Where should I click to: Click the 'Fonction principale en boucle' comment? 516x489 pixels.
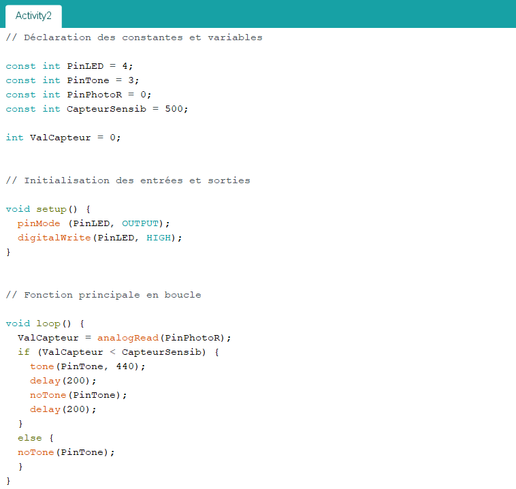coord(103,295)
